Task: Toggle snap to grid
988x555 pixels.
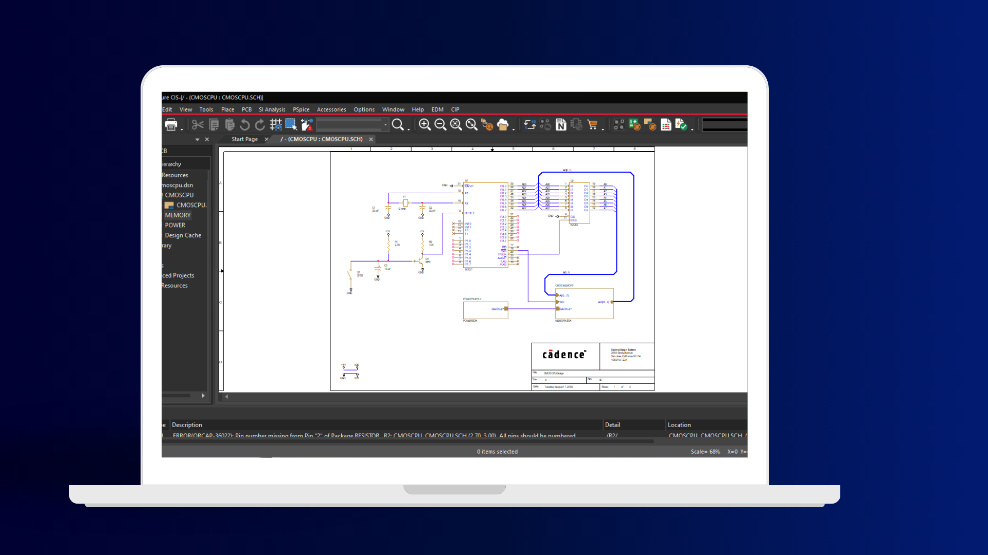Action: [x=276, y=124]
